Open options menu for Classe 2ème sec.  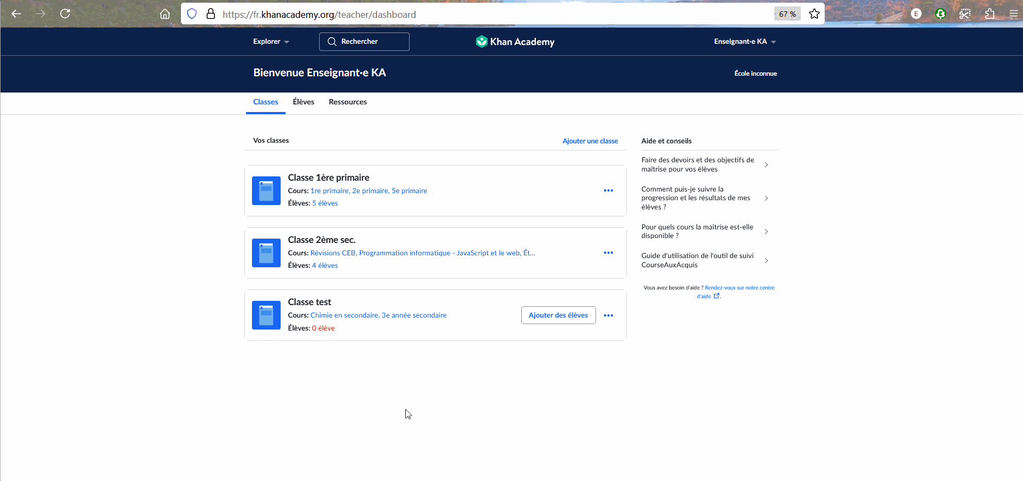[x=608, y=253]
